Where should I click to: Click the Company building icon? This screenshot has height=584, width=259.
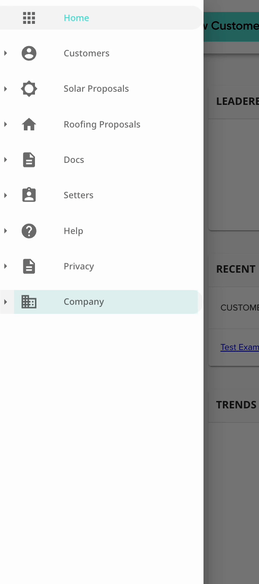[x=29, y=302]
